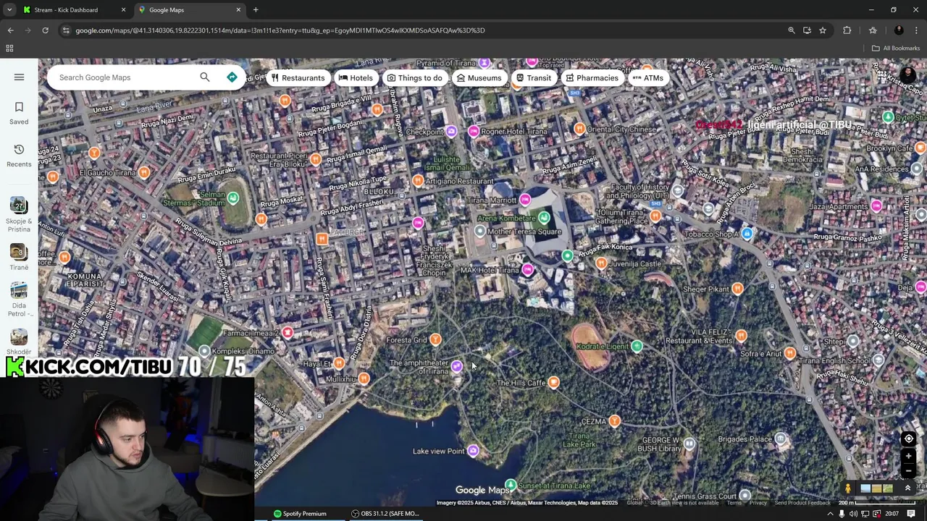
Task: Reload the page
Action: pos(45,30)
